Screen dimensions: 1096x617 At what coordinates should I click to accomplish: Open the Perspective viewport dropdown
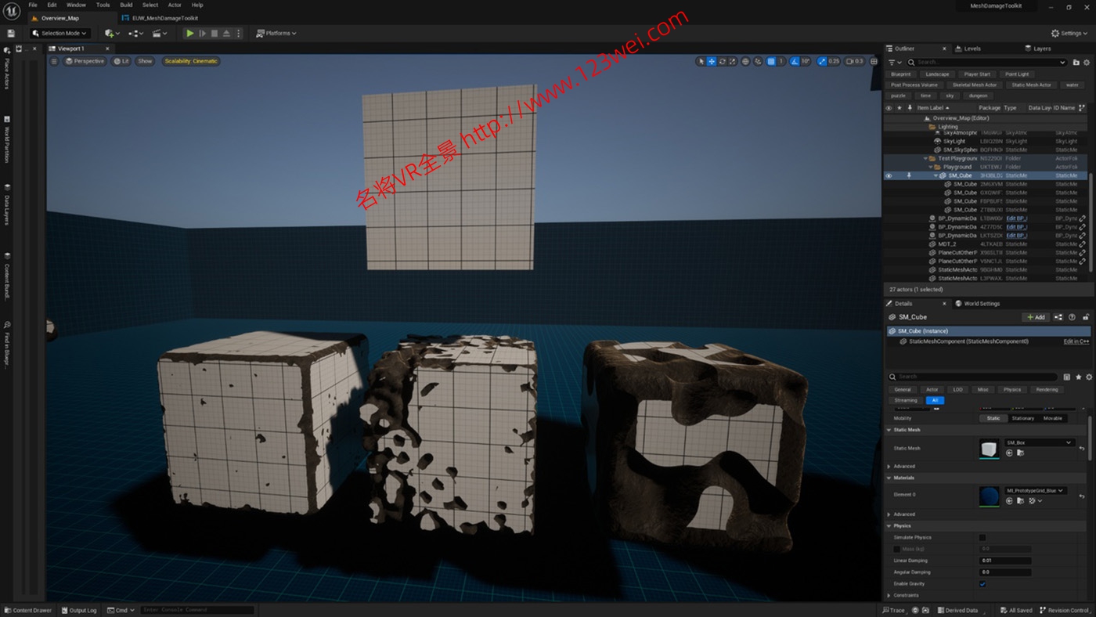point(84,60)
